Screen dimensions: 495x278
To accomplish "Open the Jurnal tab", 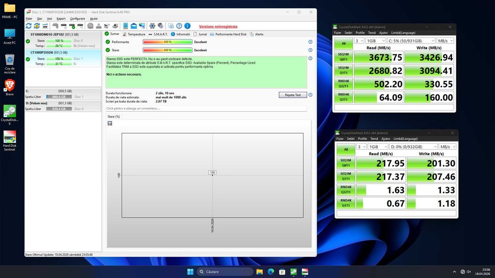I will click(x=200, y=34).
